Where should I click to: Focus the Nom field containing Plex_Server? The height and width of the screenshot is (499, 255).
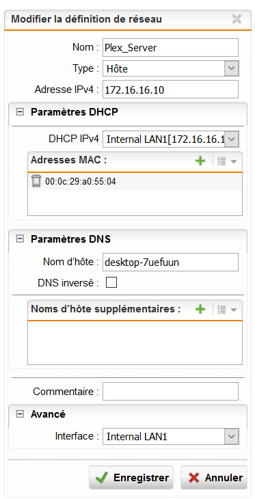click(170, 47)
